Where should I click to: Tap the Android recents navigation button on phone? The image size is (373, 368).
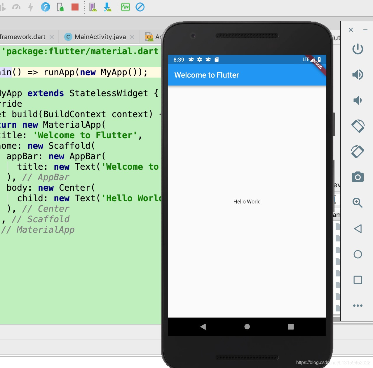pos(291,327)
